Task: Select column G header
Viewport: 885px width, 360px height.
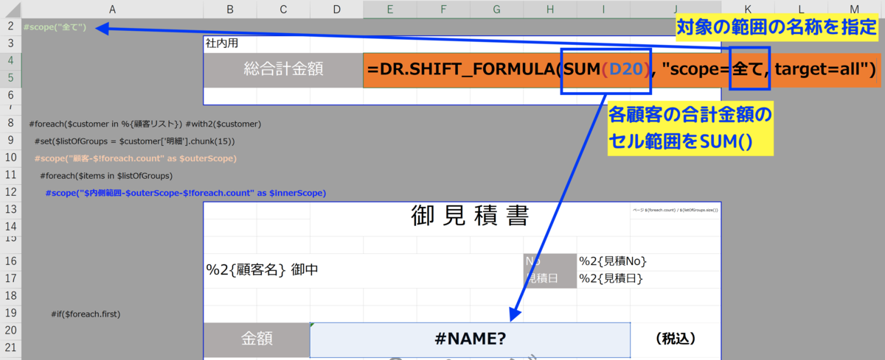Action: tap(496, 9)
